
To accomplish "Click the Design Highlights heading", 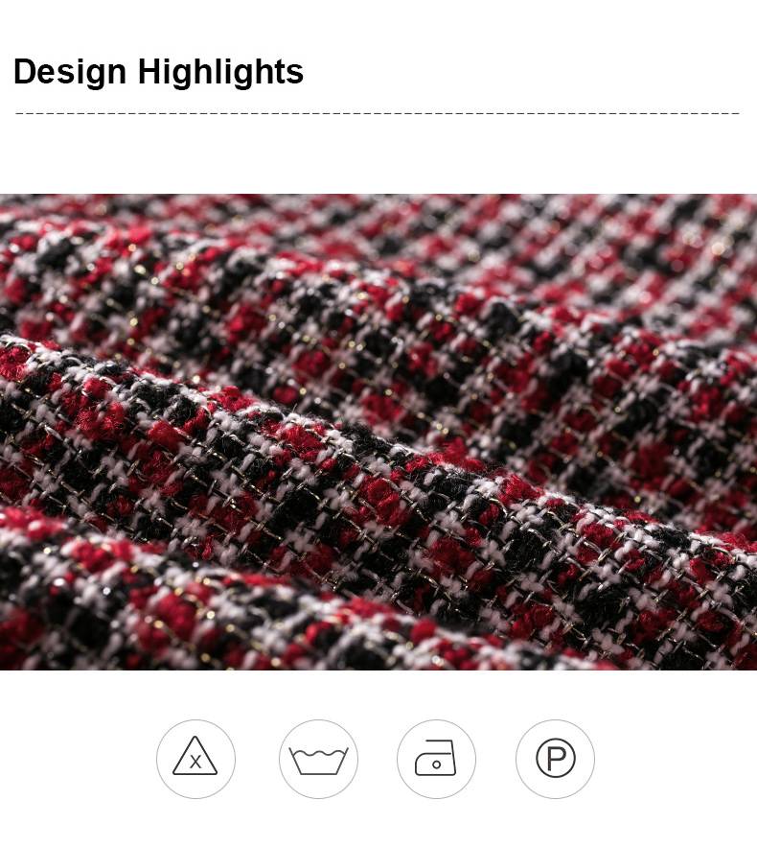I will [158, 71].
